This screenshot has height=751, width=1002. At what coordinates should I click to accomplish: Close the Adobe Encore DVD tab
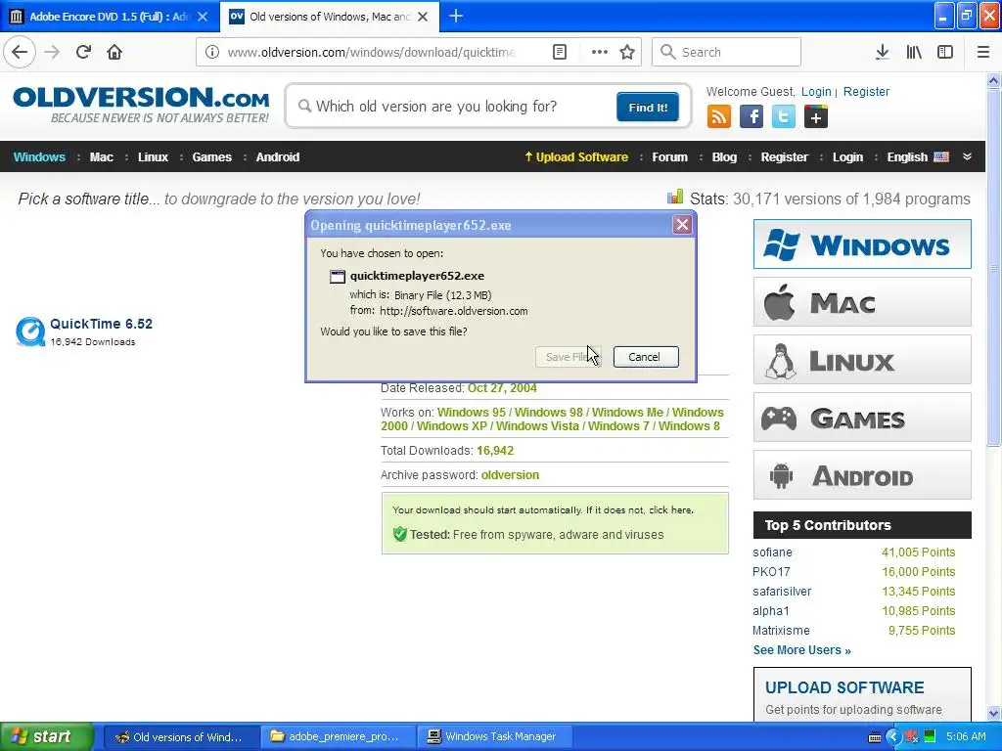click(203, 17)
